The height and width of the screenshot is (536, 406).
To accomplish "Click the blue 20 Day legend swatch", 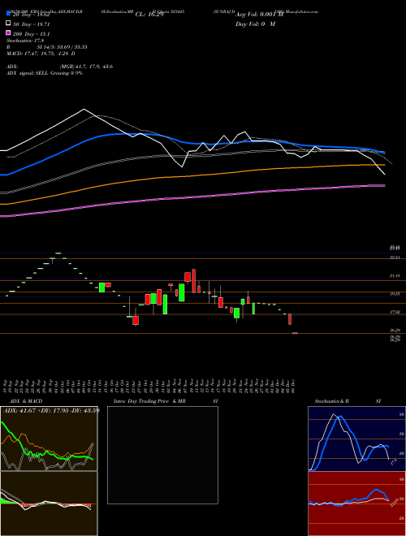I will tap(8, 14).
